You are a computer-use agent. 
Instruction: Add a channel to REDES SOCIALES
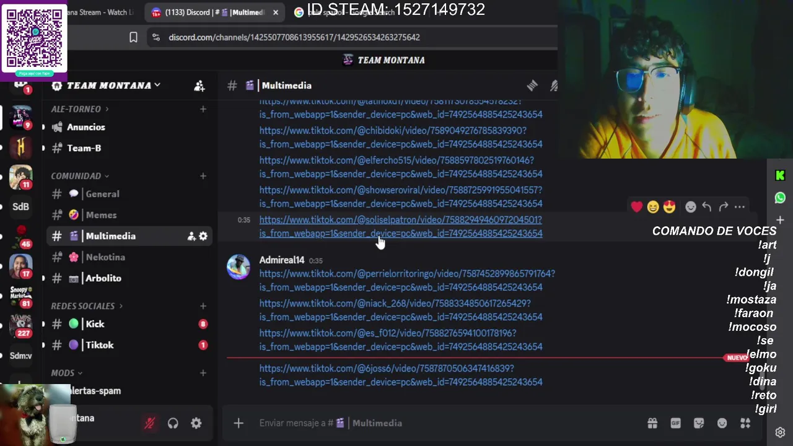(203, 306)
